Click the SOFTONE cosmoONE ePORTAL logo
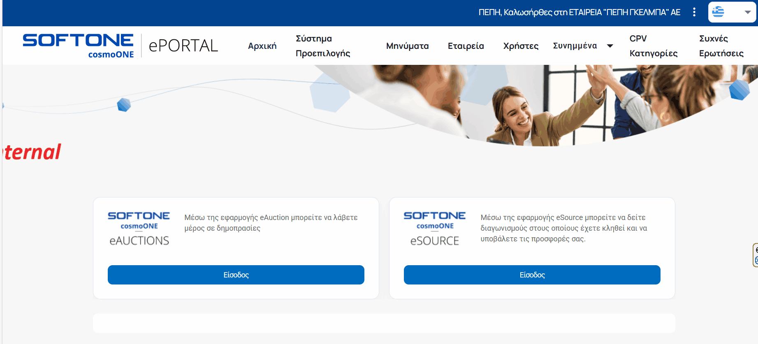Viewport: 758px width, 344px height. point(120,46)
